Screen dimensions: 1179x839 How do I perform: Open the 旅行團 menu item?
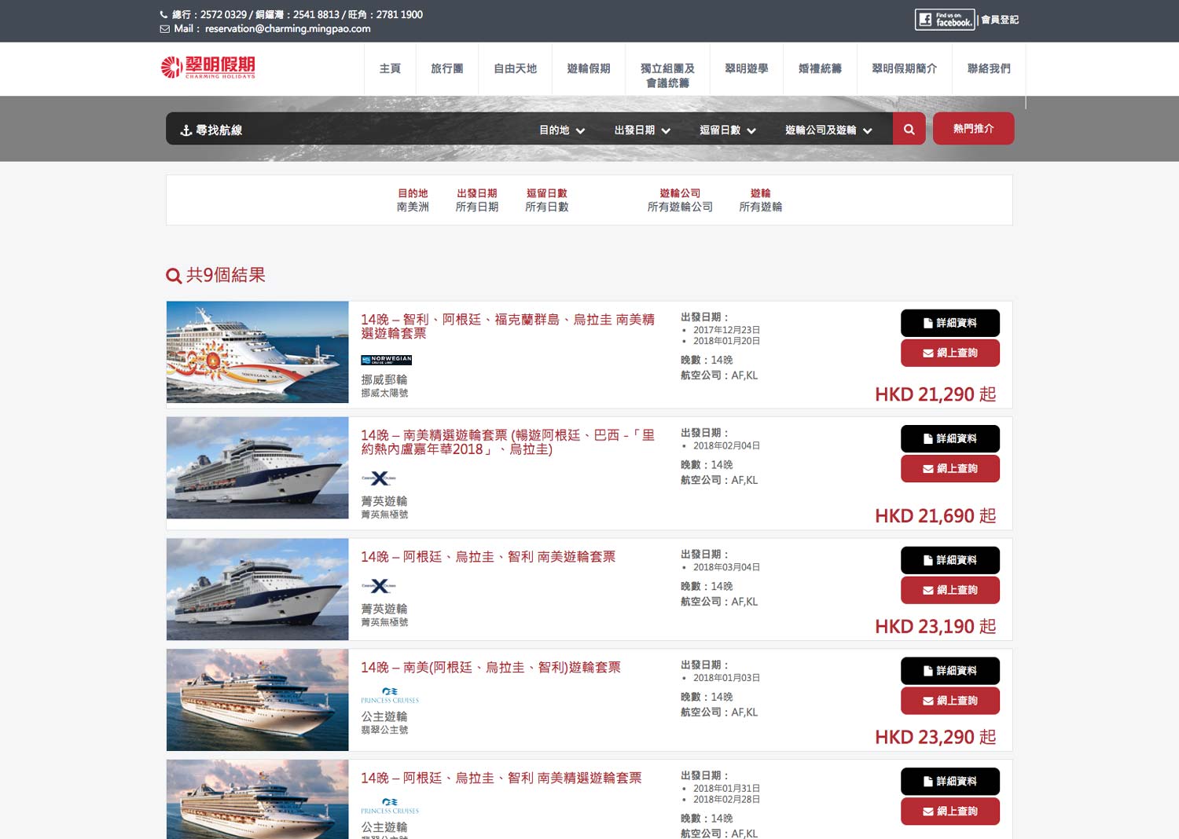tap(447, 69)
